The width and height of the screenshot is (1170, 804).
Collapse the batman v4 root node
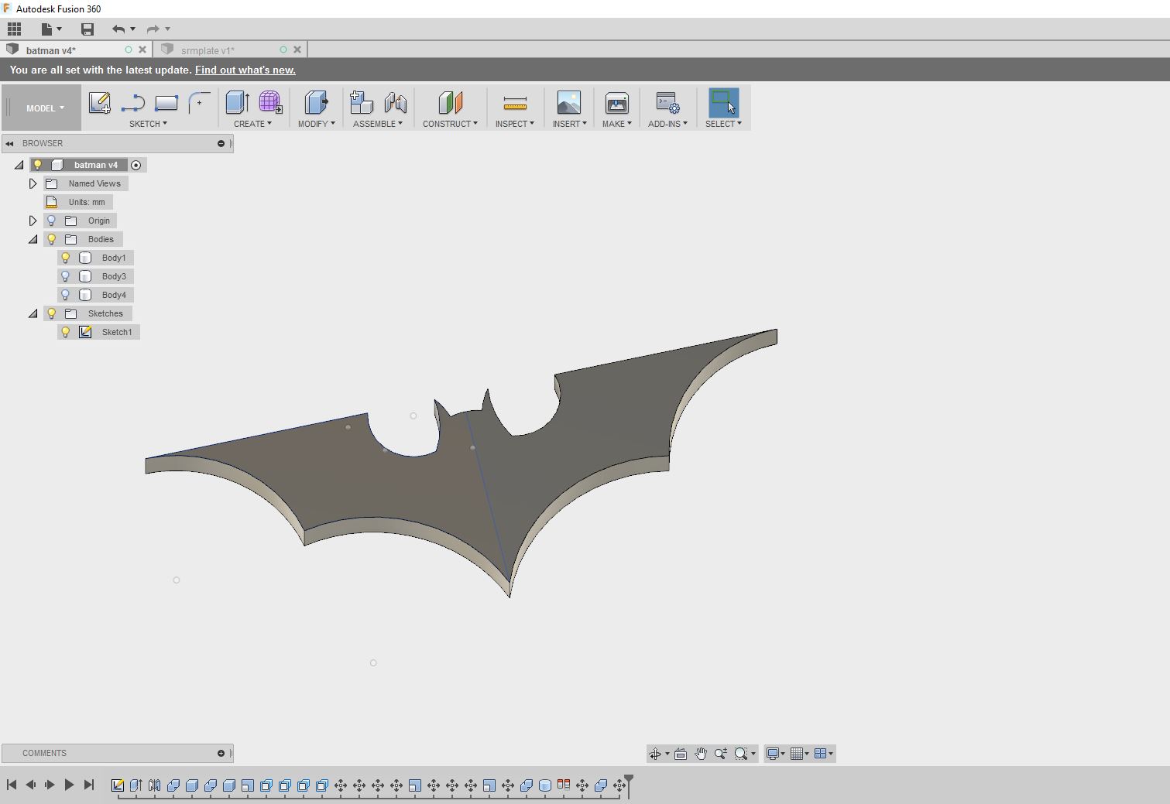[x=19, y=165]
